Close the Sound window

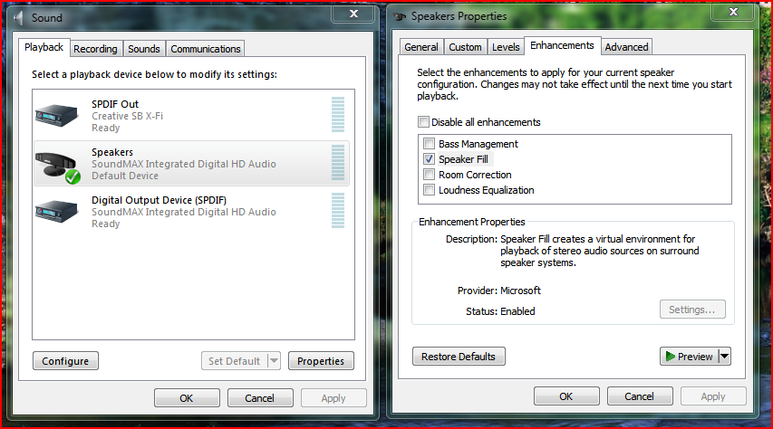(353, 14)
